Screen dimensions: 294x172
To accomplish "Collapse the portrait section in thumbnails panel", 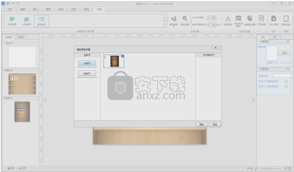I will (x=5, y=98).
